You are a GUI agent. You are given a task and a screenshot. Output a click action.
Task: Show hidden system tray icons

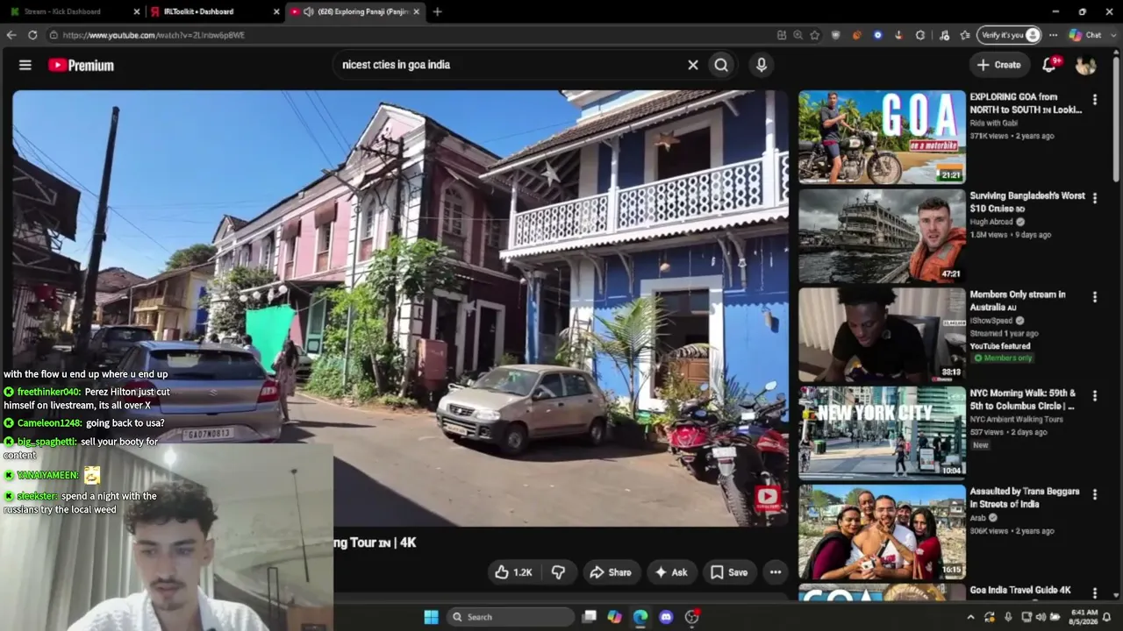[970, 617]
